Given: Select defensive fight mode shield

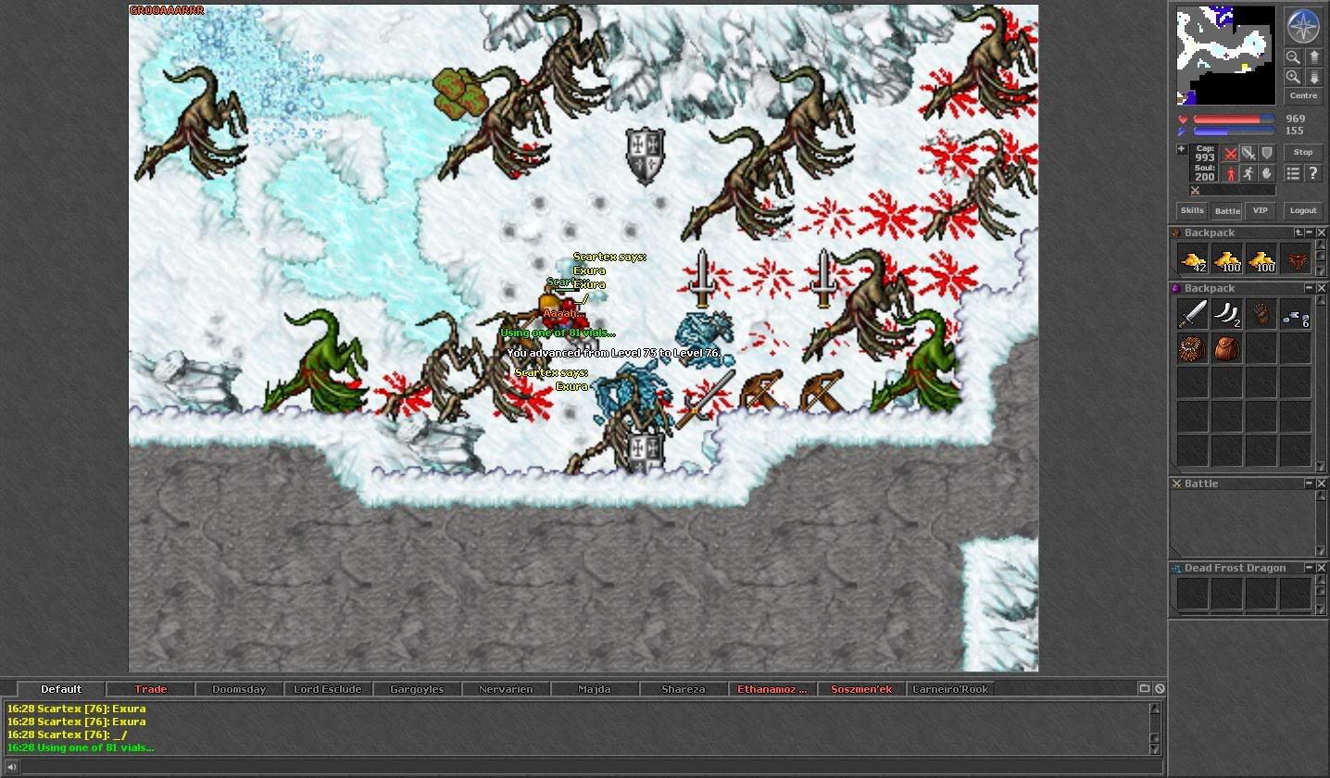Looking at the screenshot, I should (x=1266, y=153).
